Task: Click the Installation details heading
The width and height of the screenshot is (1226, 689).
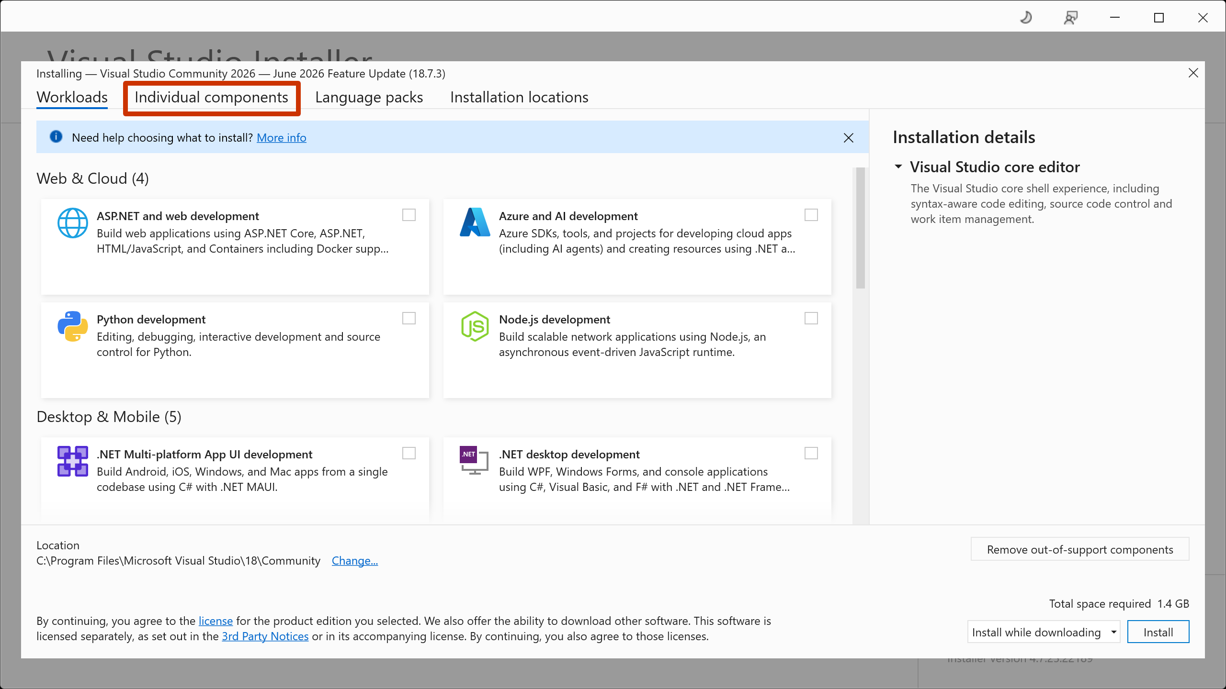Action: [x=964, y=137]
